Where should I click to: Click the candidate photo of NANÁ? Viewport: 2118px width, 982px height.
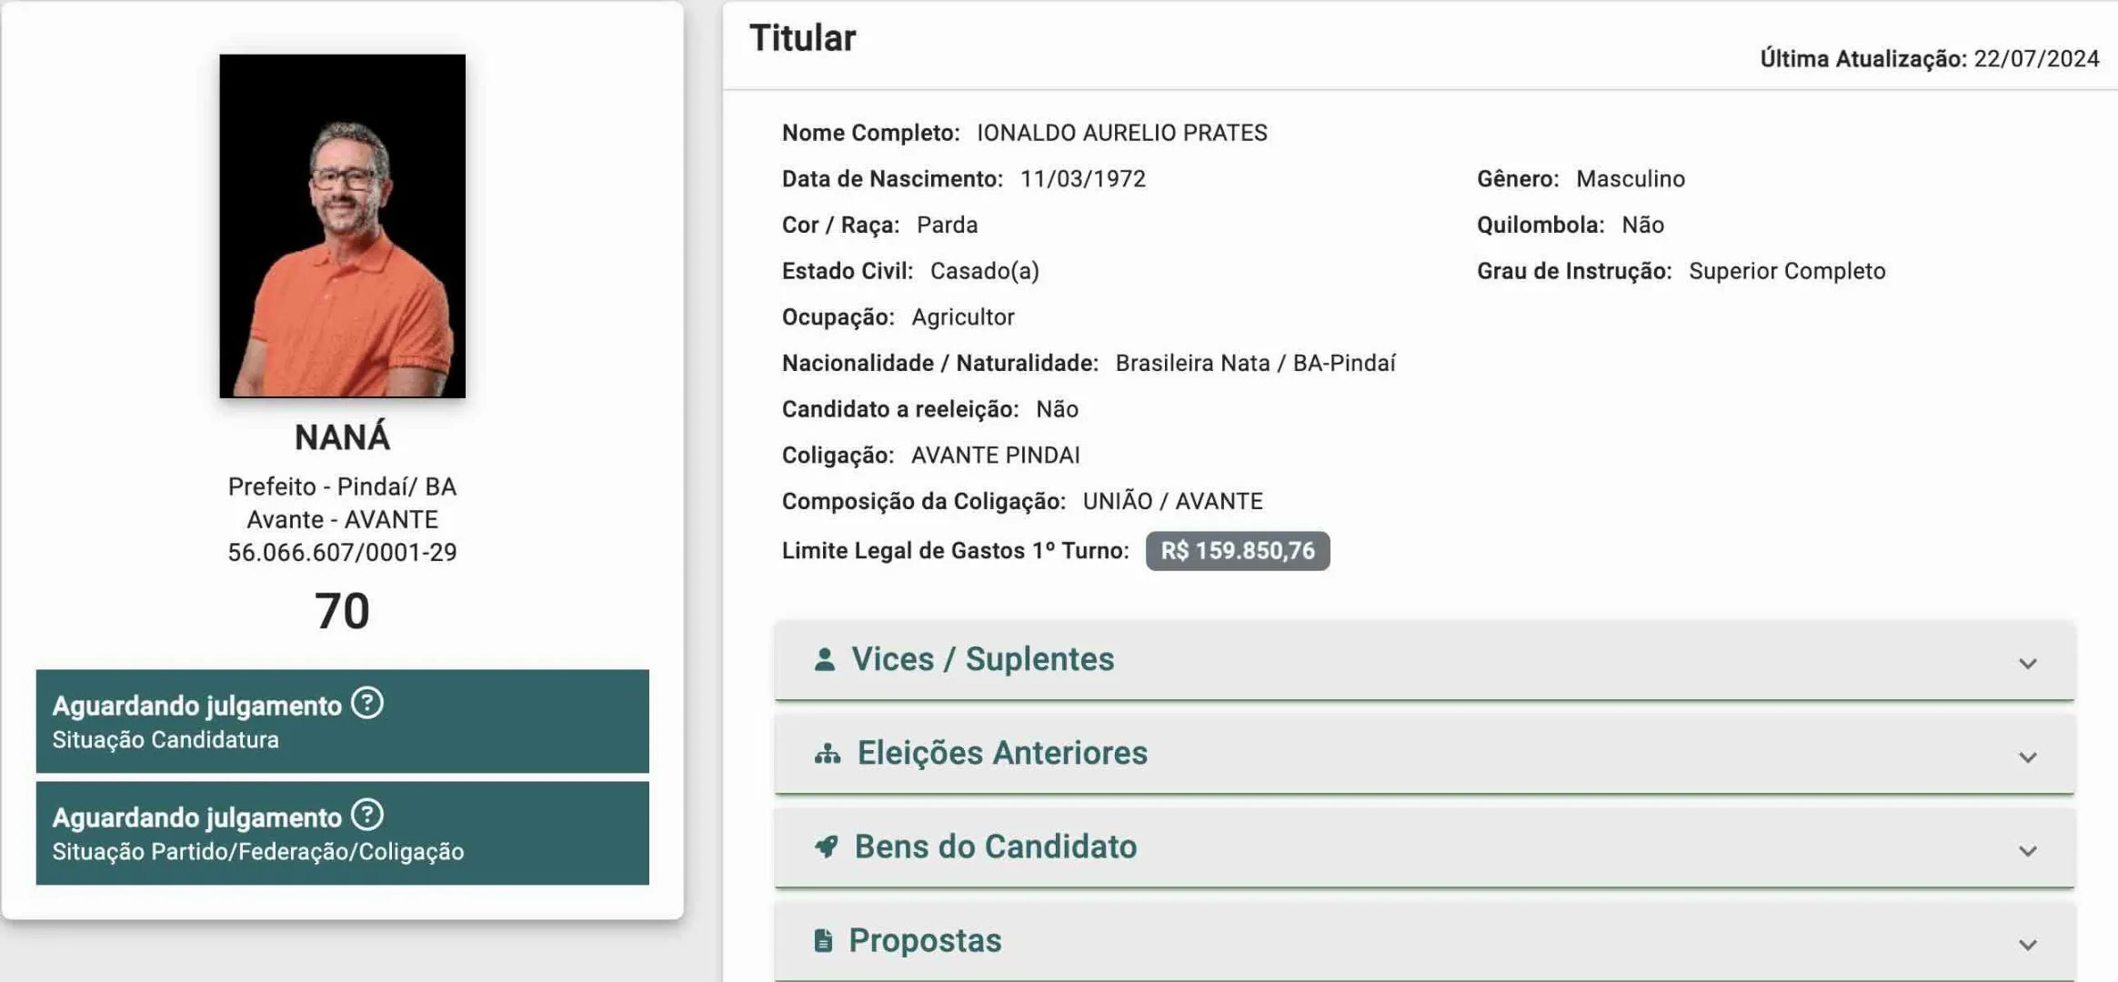342,225
